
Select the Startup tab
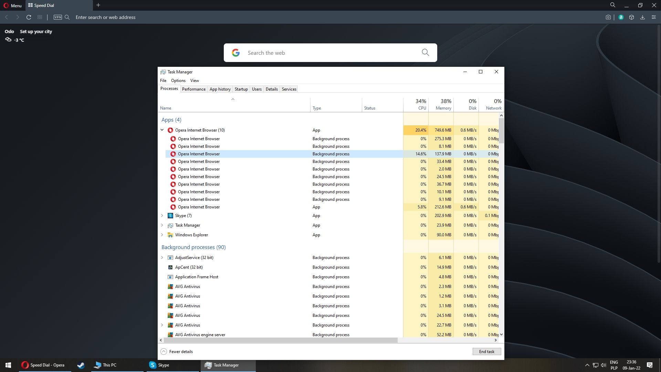click(x=241, y=89)
